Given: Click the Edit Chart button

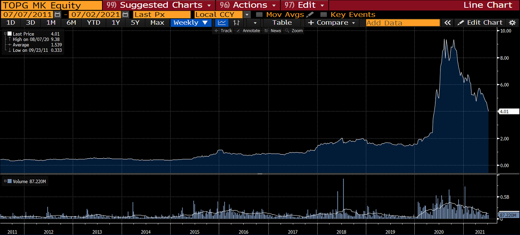Looking at the screenshot, I should (480, 23).
